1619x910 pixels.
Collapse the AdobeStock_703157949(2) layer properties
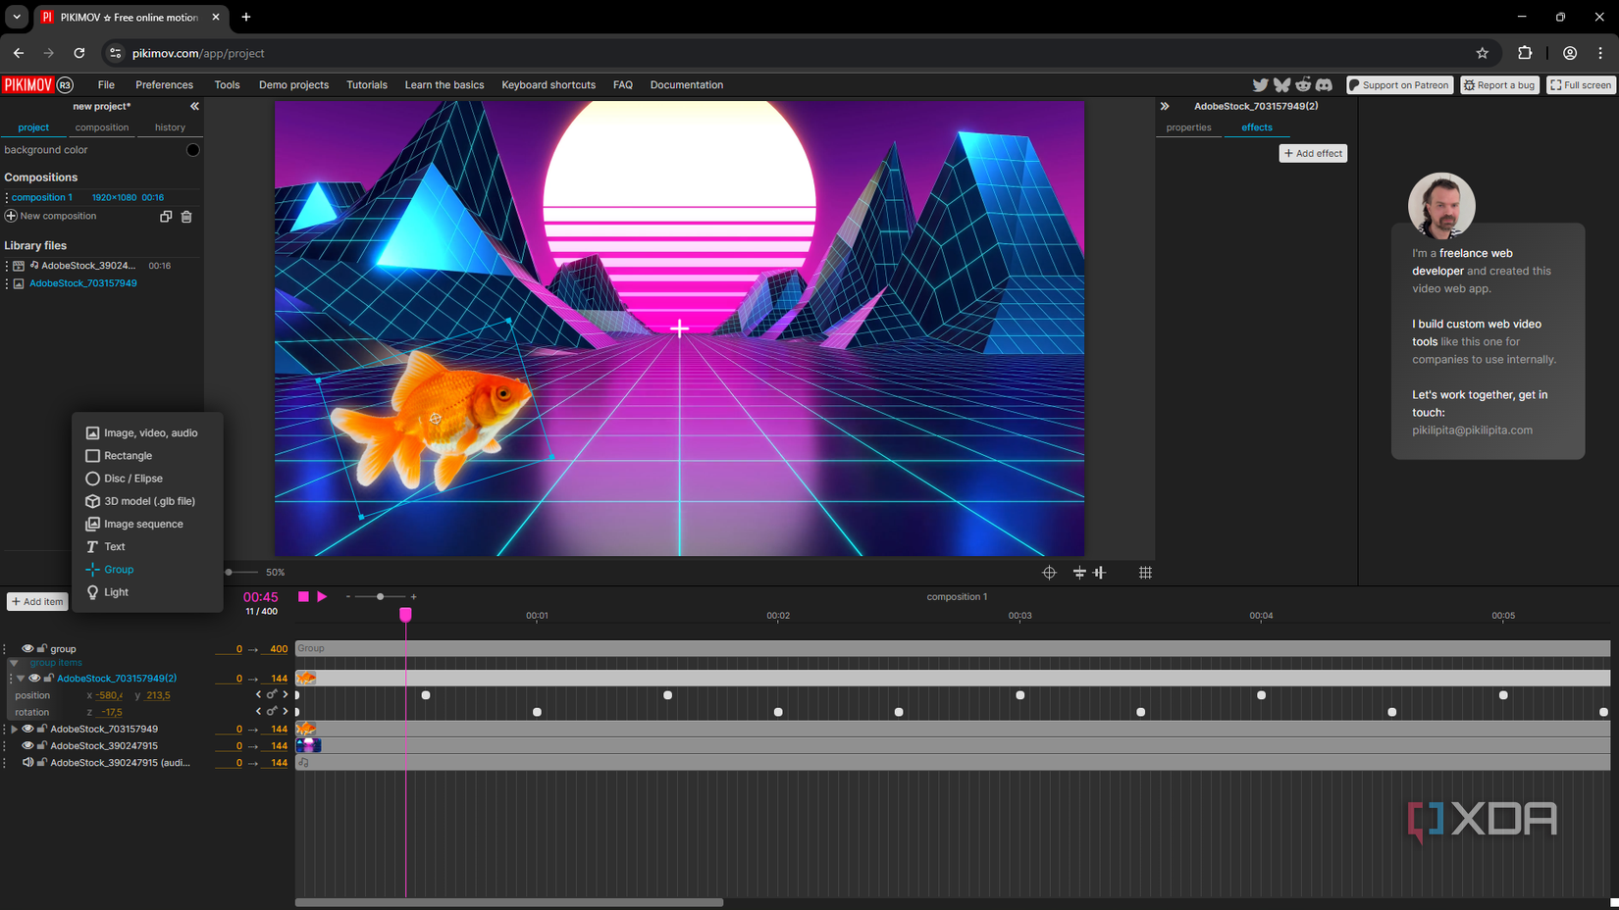click(x=21, y=679)
